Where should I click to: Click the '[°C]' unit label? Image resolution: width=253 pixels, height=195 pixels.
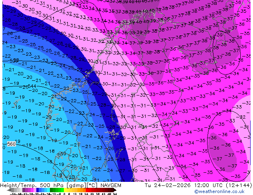pos(92,185)
